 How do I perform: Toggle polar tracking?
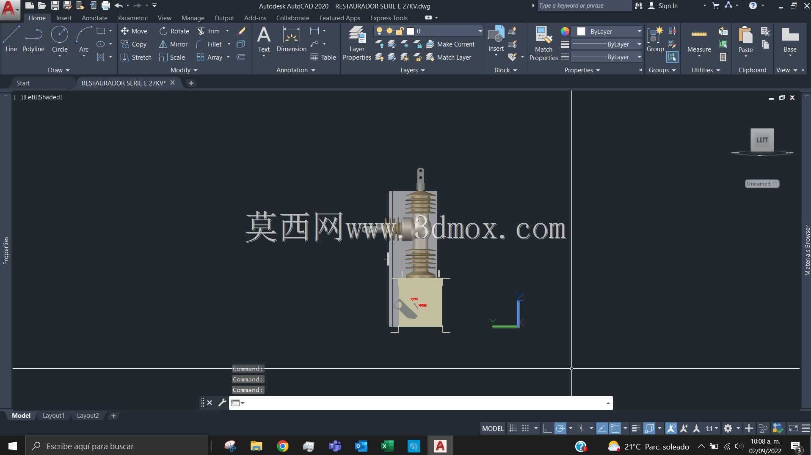click(560, 428)
